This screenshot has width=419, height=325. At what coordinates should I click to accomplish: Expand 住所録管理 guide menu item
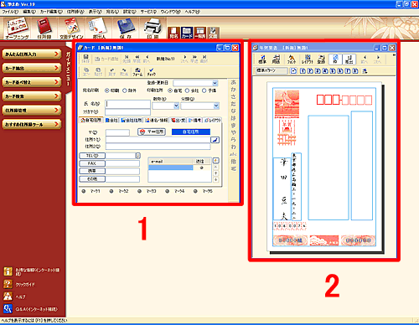tap(32, 110)
